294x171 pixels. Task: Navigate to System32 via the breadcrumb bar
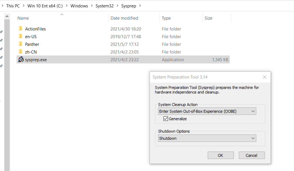coord(104,6)
